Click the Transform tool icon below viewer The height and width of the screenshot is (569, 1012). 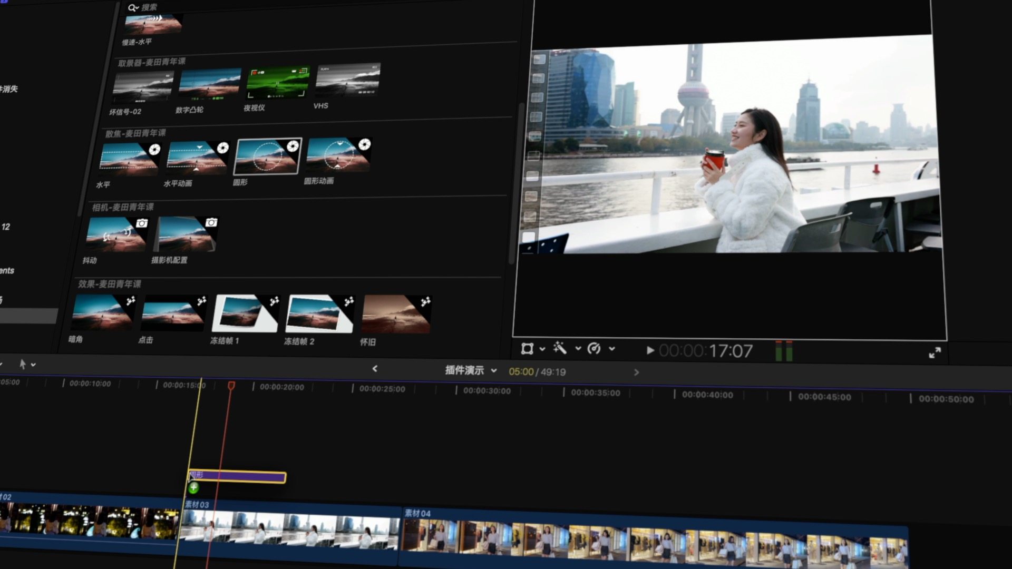527,348
